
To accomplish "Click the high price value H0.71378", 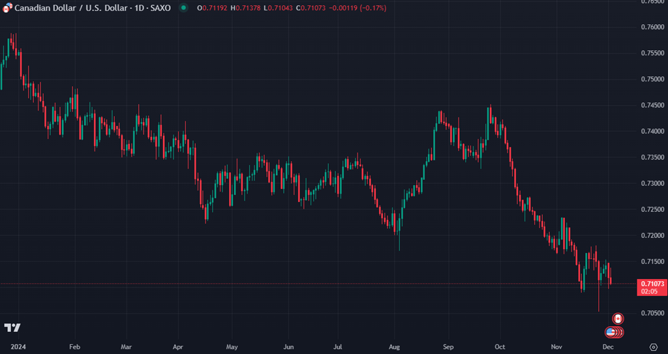I will point(245,8).
